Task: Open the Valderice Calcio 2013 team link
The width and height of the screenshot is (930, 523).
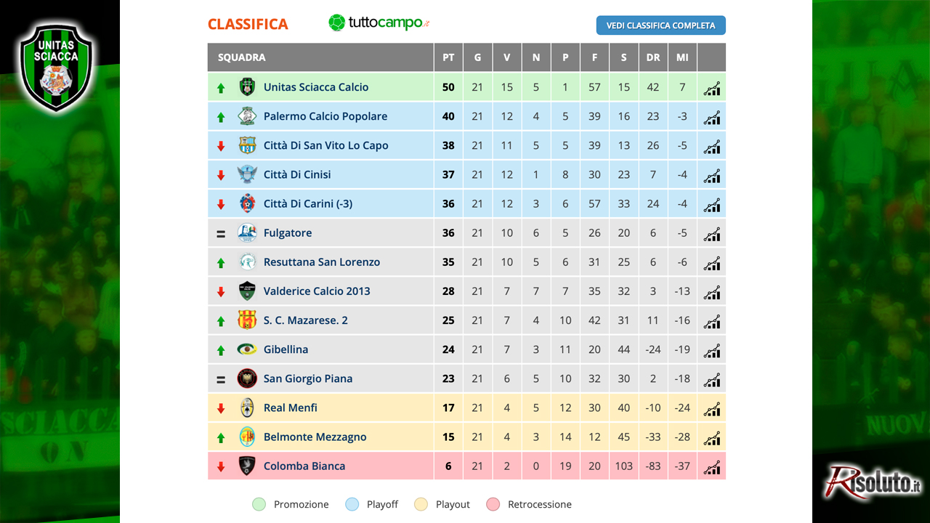Action: tap(317, 291)
